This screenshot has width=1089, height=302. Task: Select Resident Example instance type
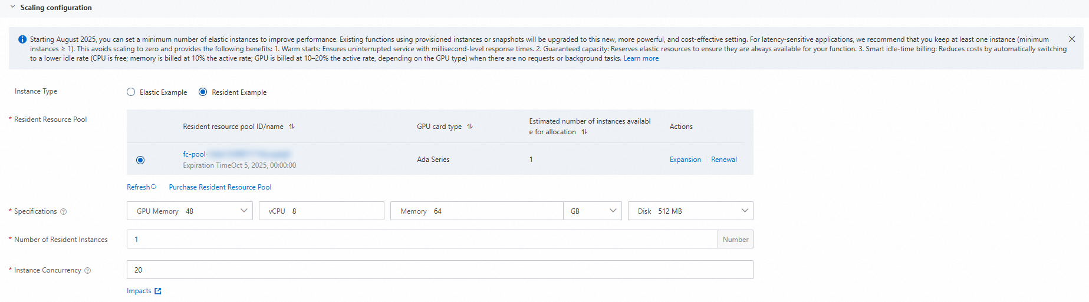pyautogui.click(x=203, y=92)
